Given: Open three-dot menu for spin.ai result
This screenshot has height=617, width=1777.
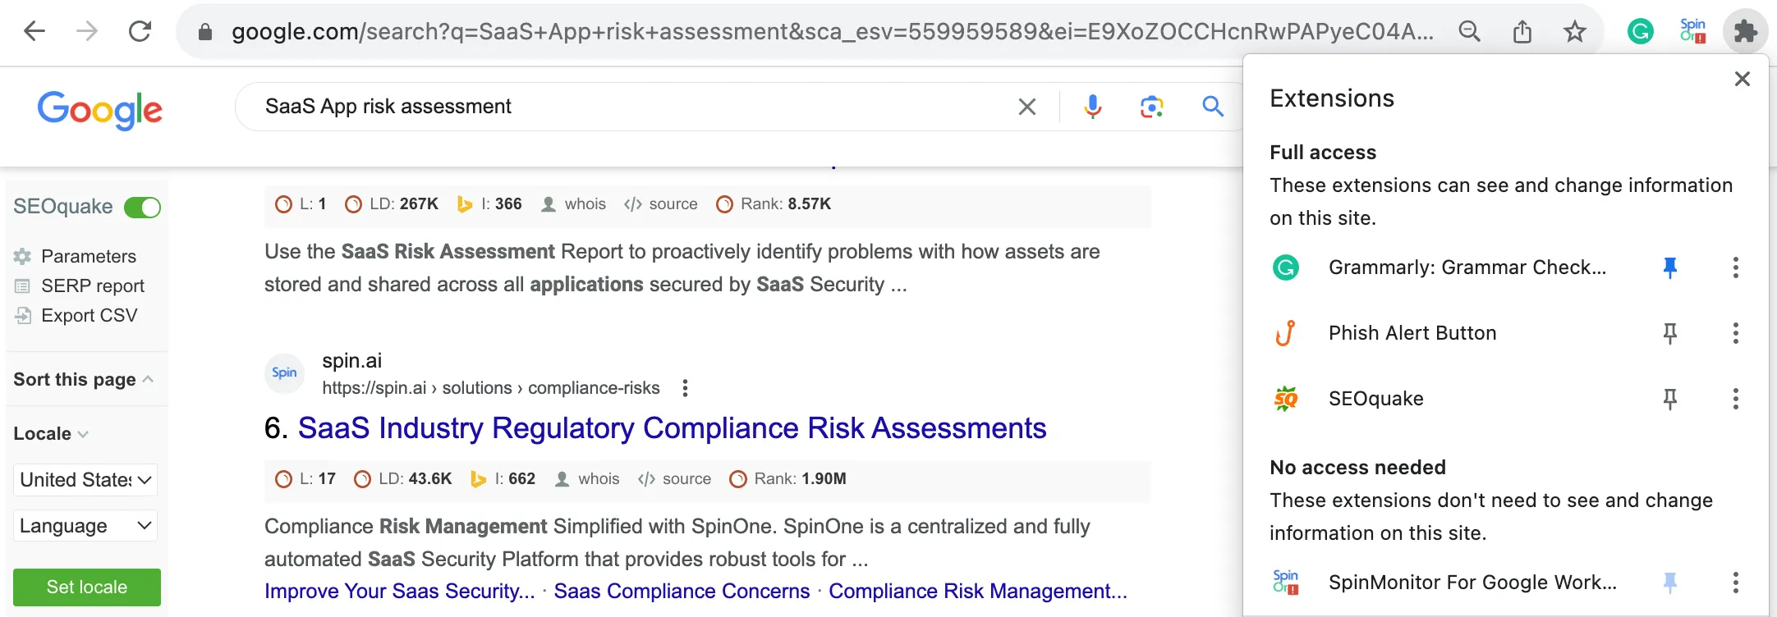Looking at the screenshot, I should pyautogui.click(x=686, y=387).
